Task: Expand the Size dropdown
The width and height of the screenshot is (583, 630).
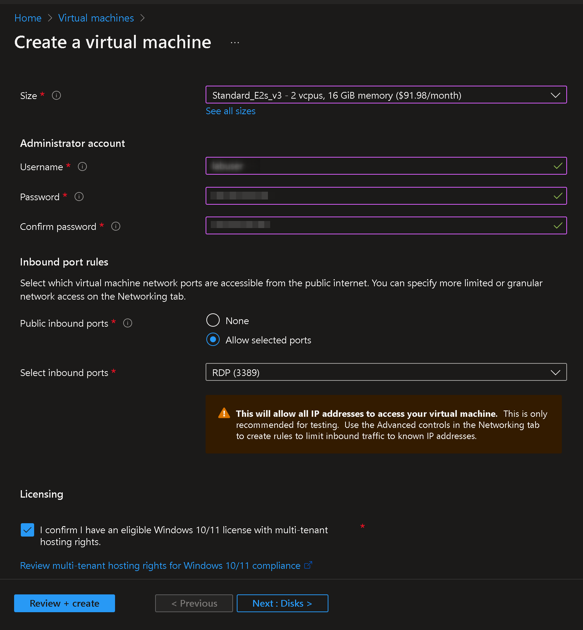Action: click(x=386, y=95)
